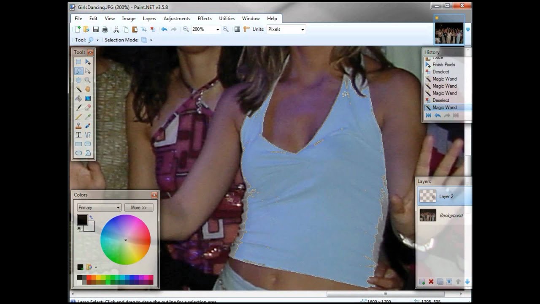Select the Ellipse Select tool

[x=78, y=80]
